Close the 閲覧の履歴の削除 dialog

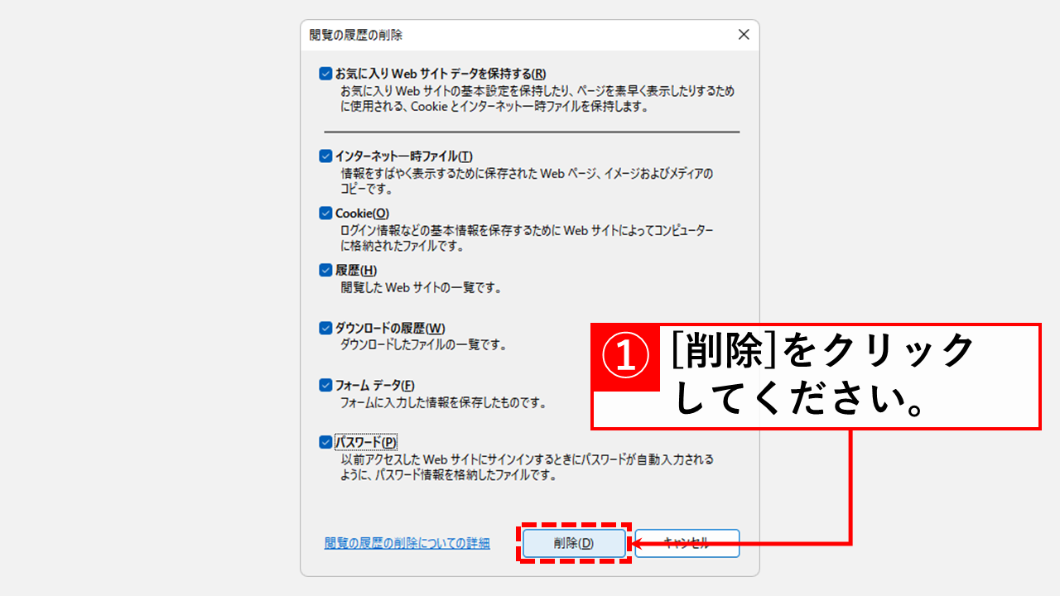(x=743, y=35)
